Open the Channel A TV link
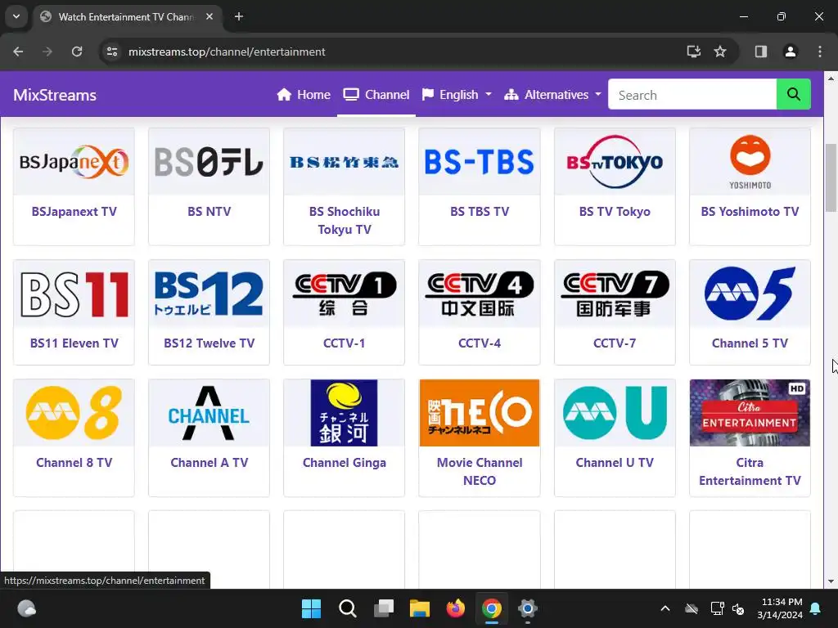This screenshot has width=838, height=628. pos(209,463)
